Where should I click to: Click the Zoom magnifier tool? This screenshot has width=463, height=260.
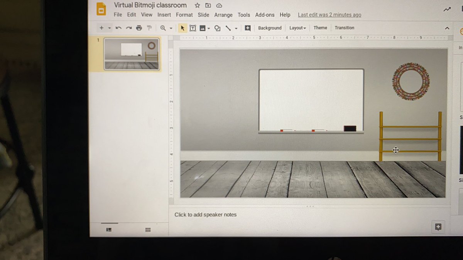pyautogui.click(x=163, y=28)
